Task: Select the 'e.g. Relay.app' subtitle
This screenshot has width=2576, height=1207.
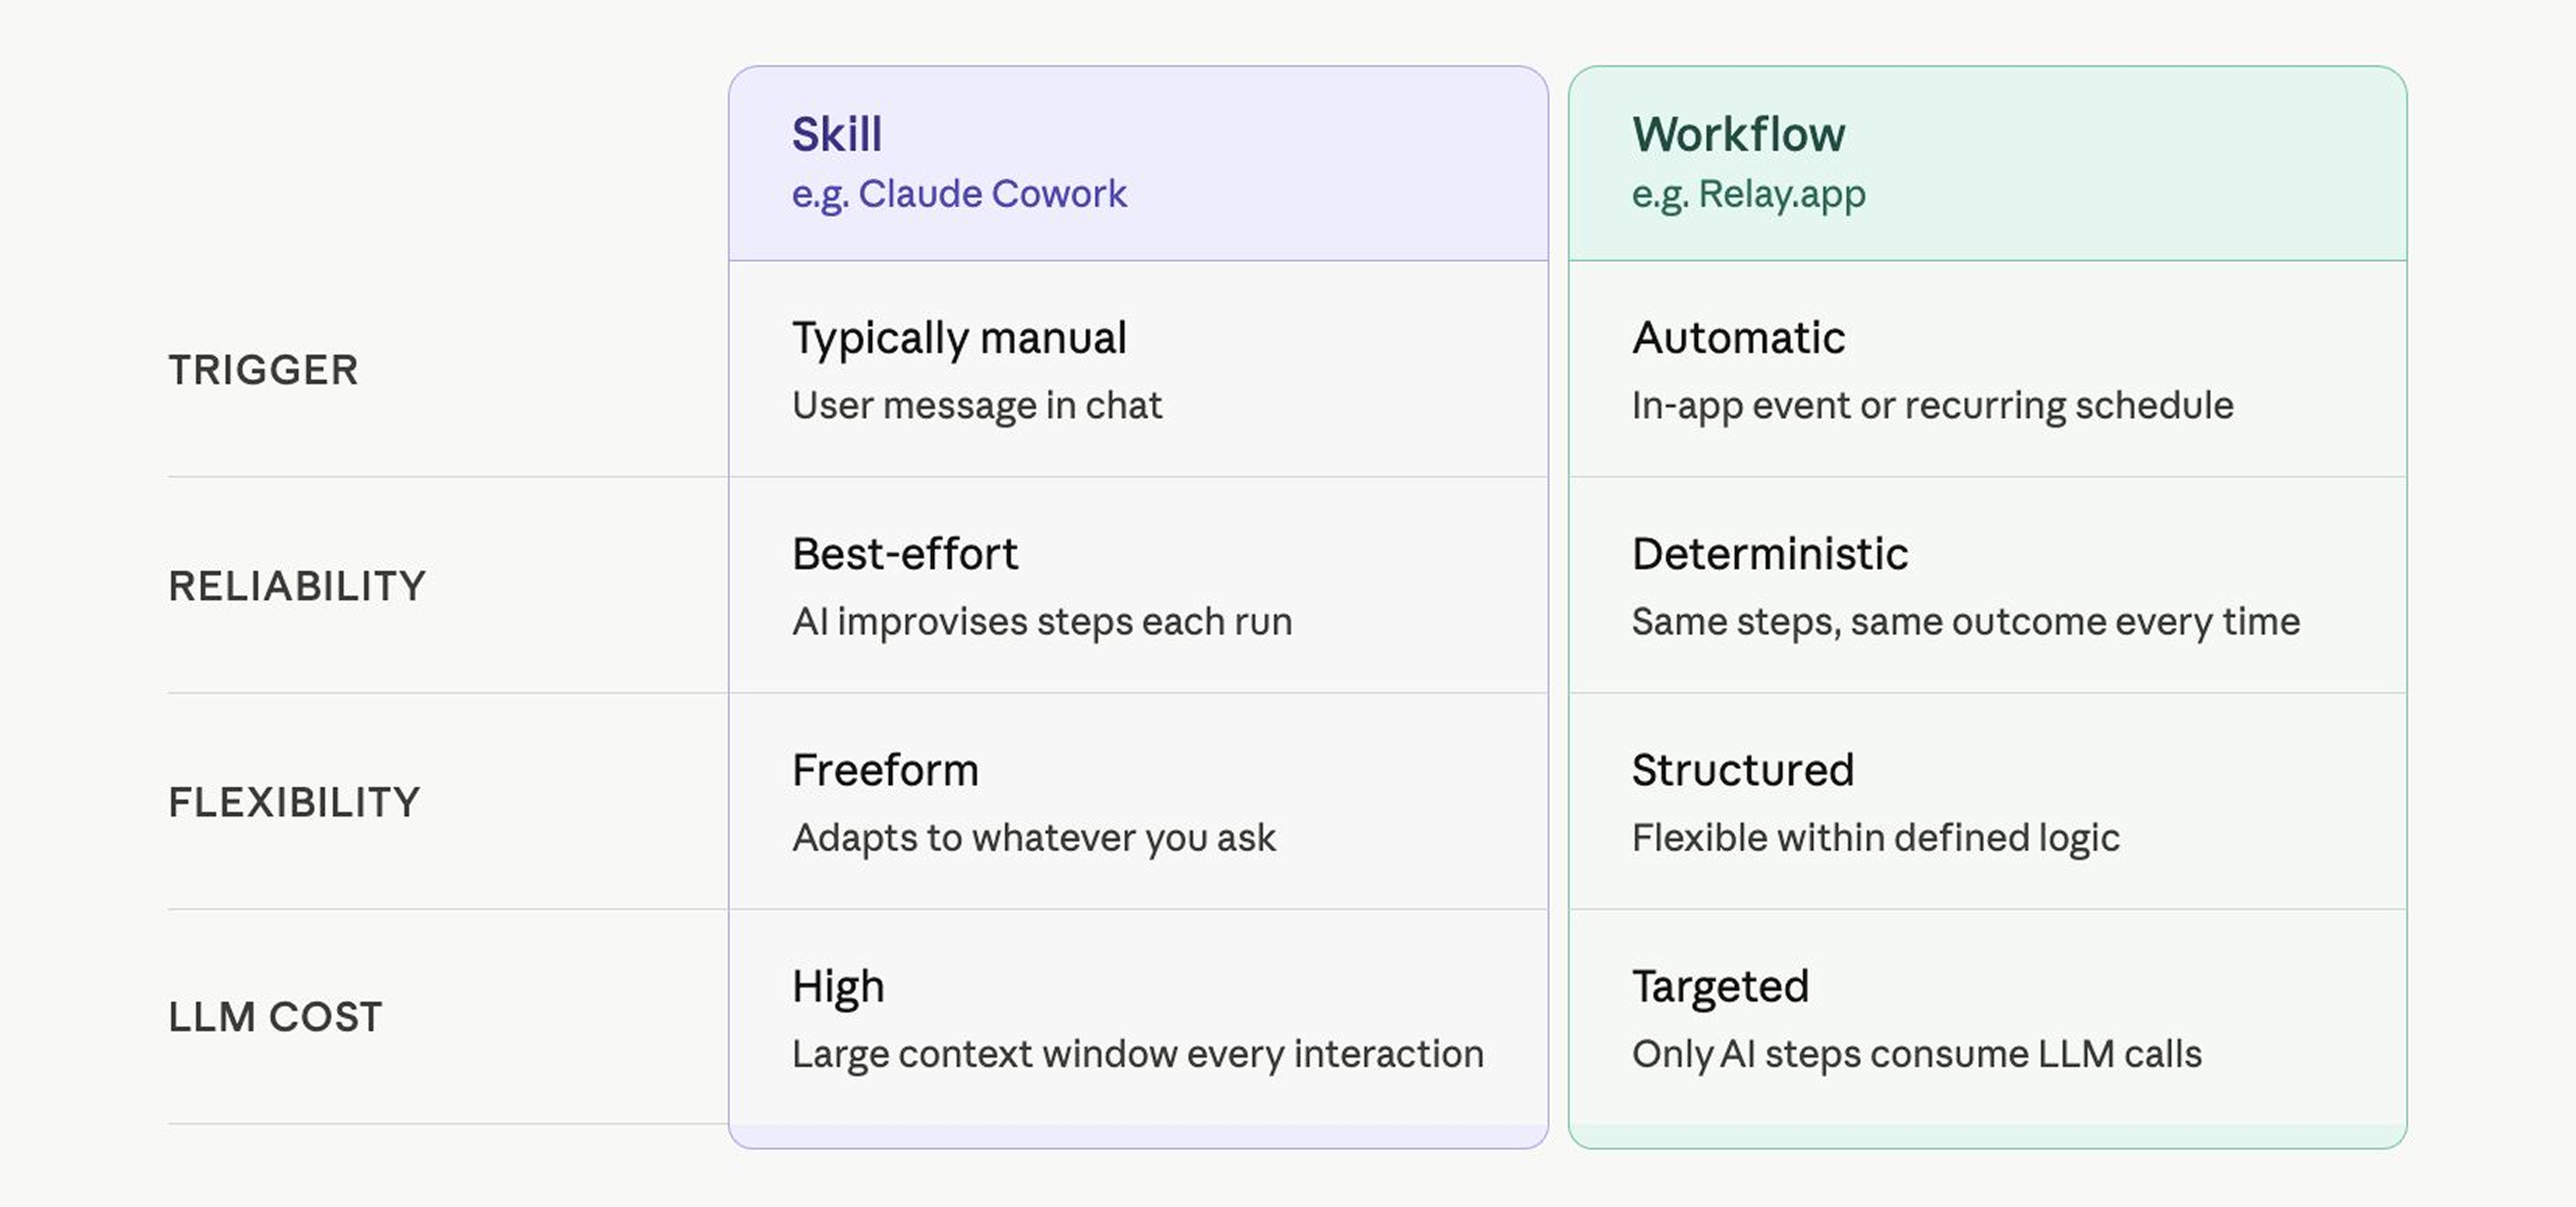Action: pyautogui.click(x=1748, y=194)
